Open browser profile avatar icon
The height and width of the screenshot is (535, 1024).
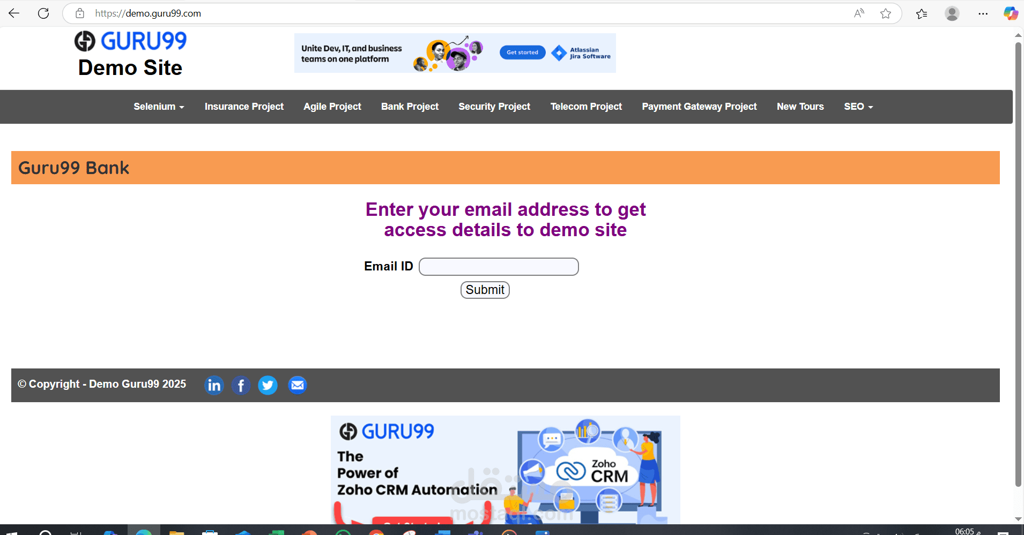952,13
